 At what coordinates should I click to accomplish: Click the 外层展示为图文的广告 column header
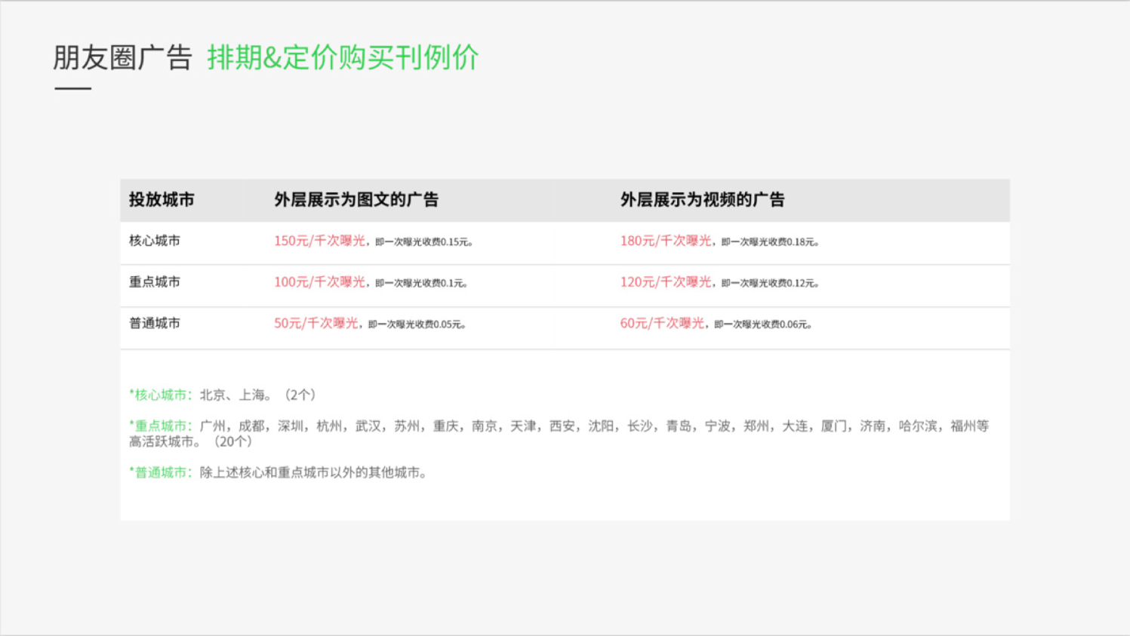coord(356,200)
